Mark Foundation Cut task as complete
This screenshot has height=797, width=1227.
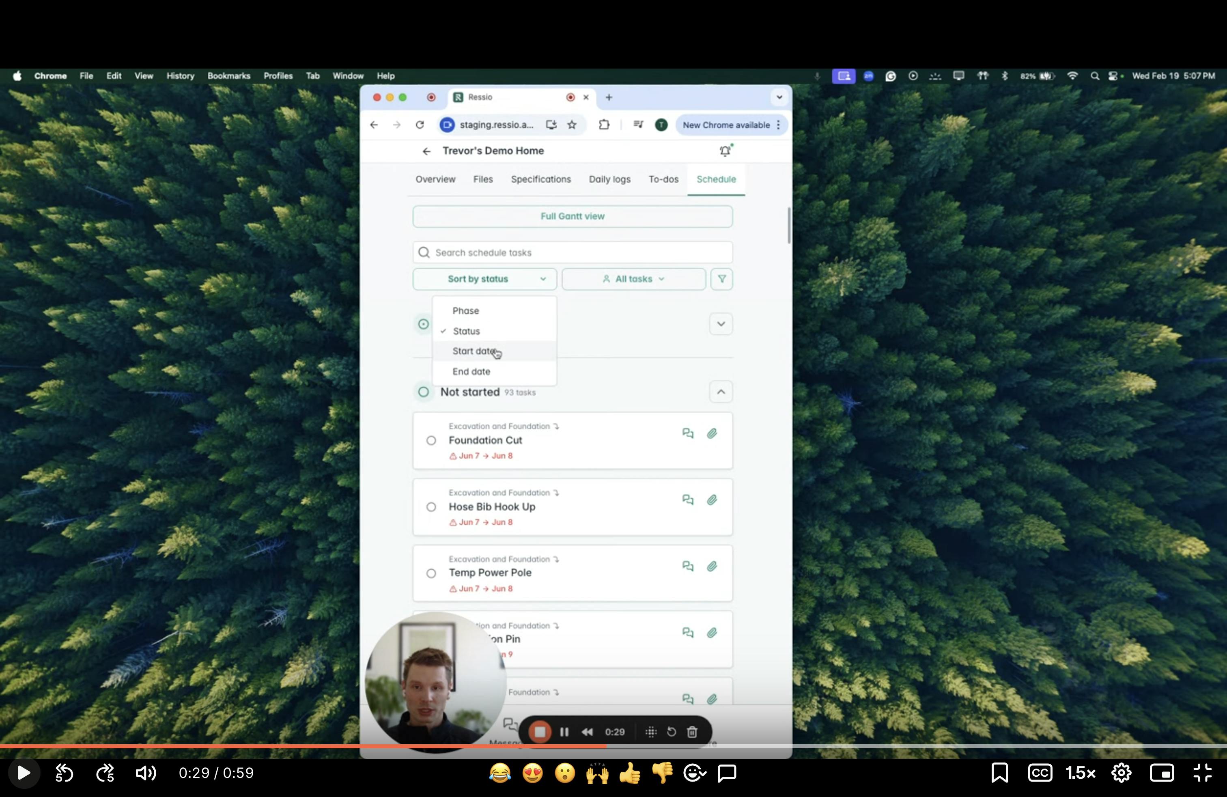tap(431, 441)
